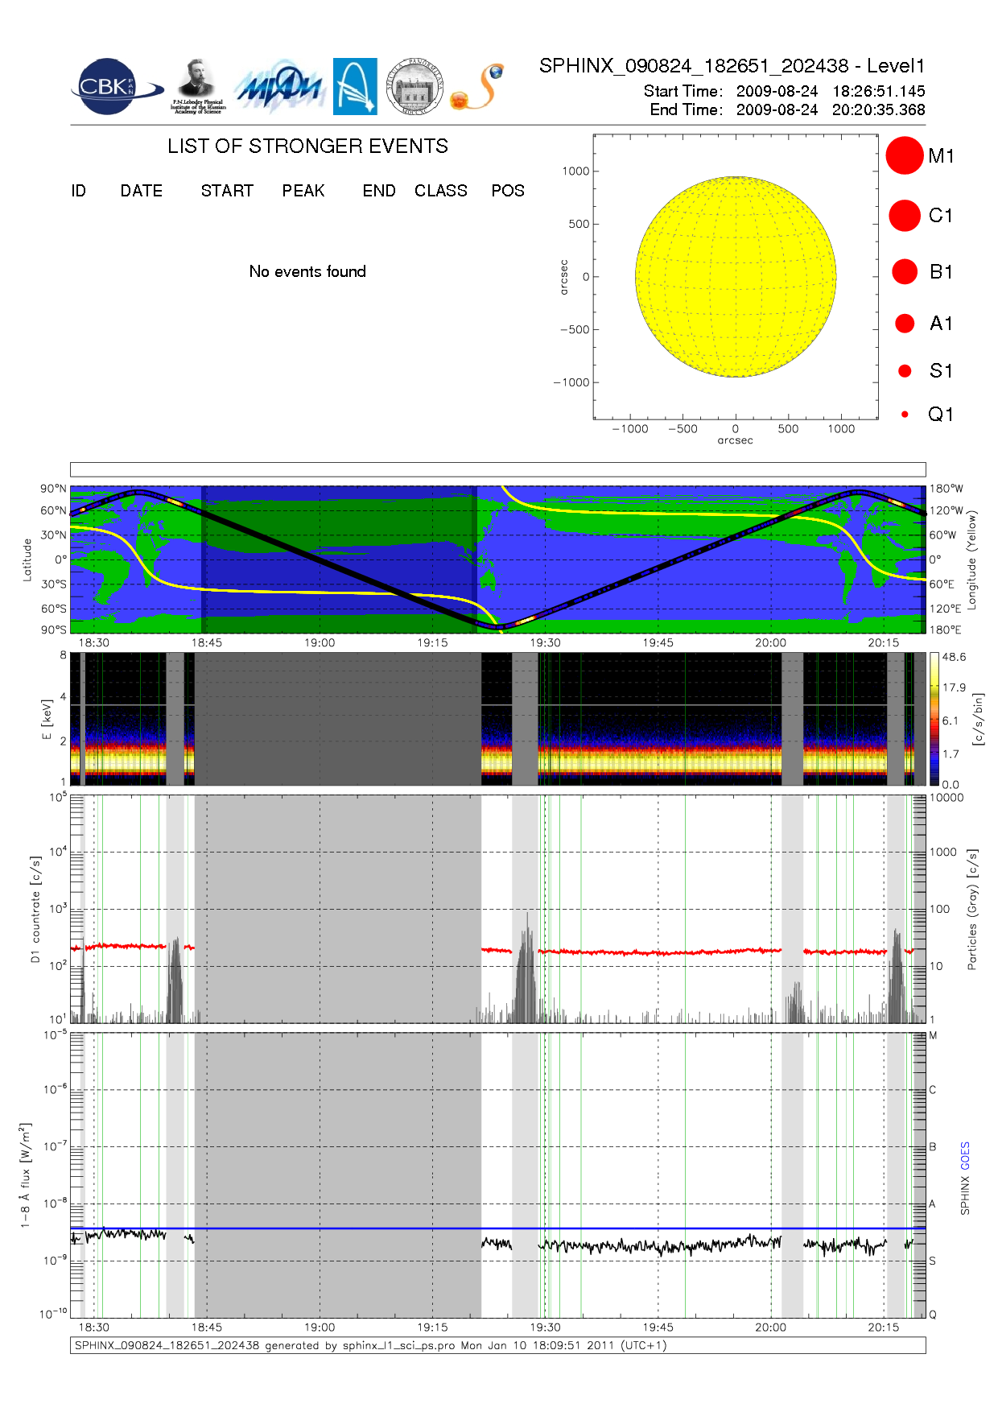Click the END column header
This screenshot has height=1412, width=998.
click(x=379, y=191)
